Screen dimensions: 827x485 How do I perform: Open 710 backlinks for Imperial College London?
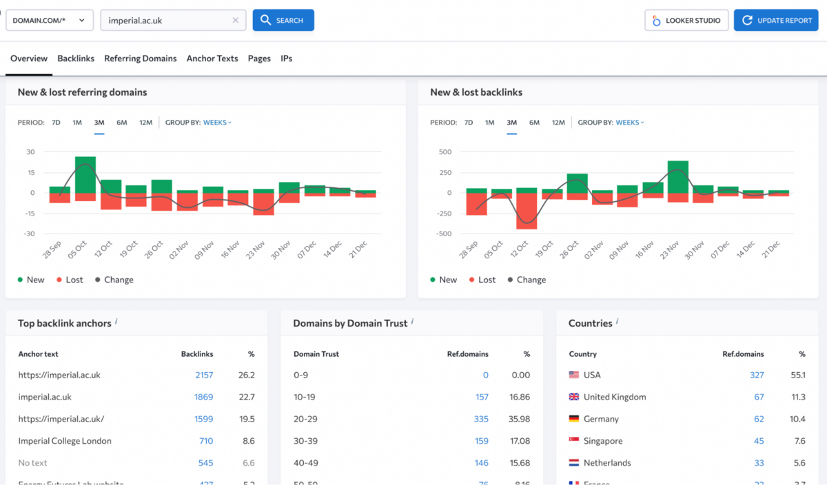coord(206,441)
